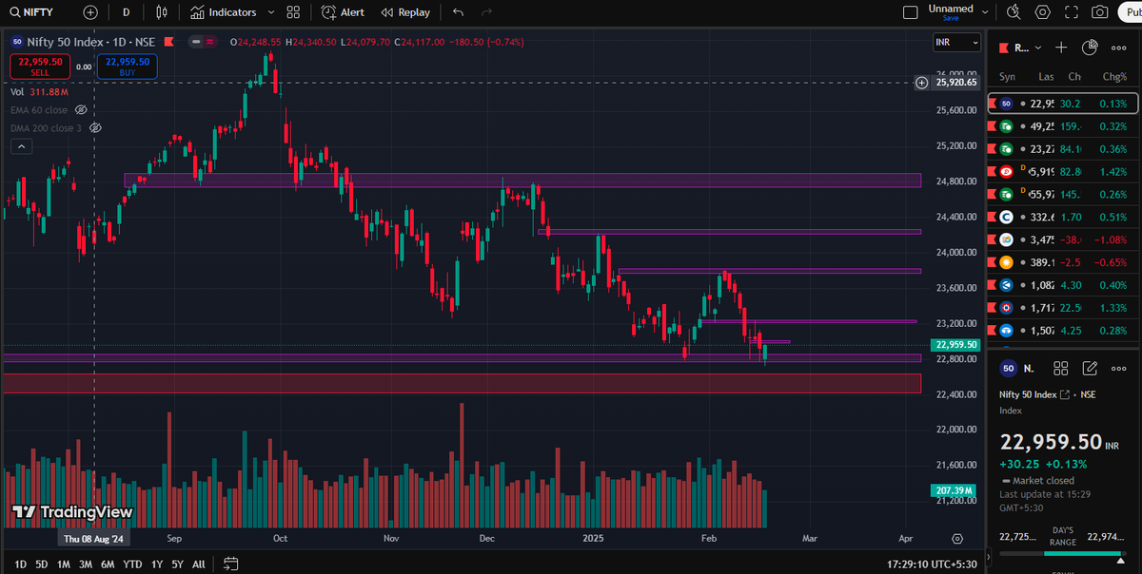
Task: Add symbol to watchlist plus icon
Action: coord(1062,47)
